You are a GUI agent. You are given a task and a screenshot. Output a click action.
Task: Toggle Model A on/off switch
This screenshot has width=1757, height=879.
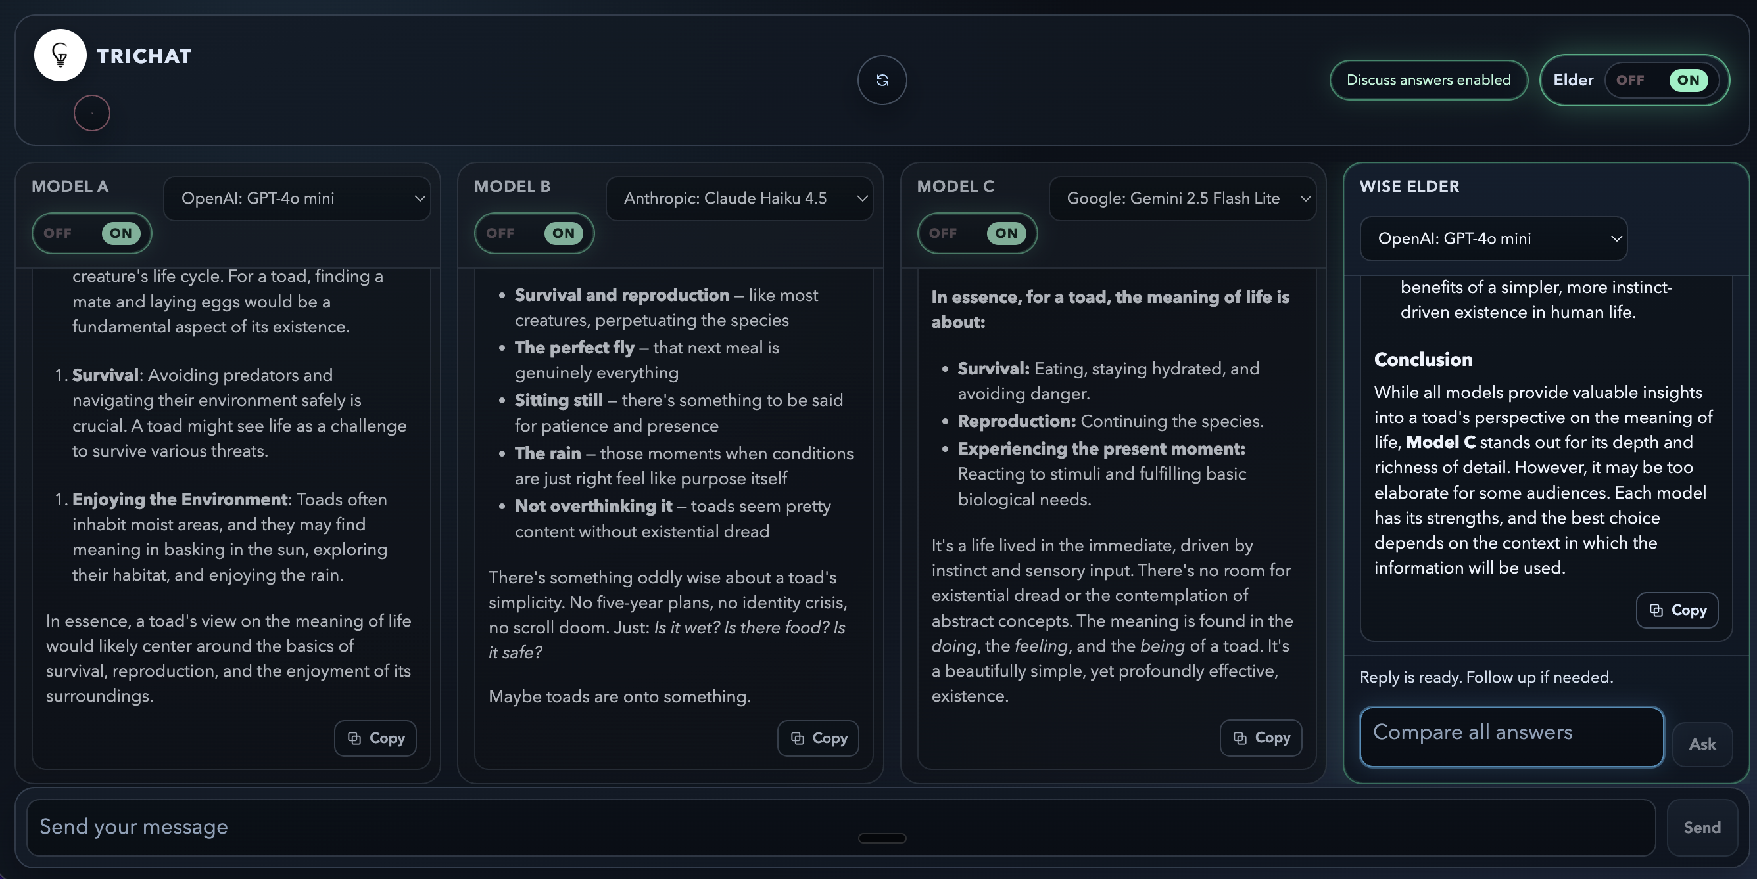[91, 233]
